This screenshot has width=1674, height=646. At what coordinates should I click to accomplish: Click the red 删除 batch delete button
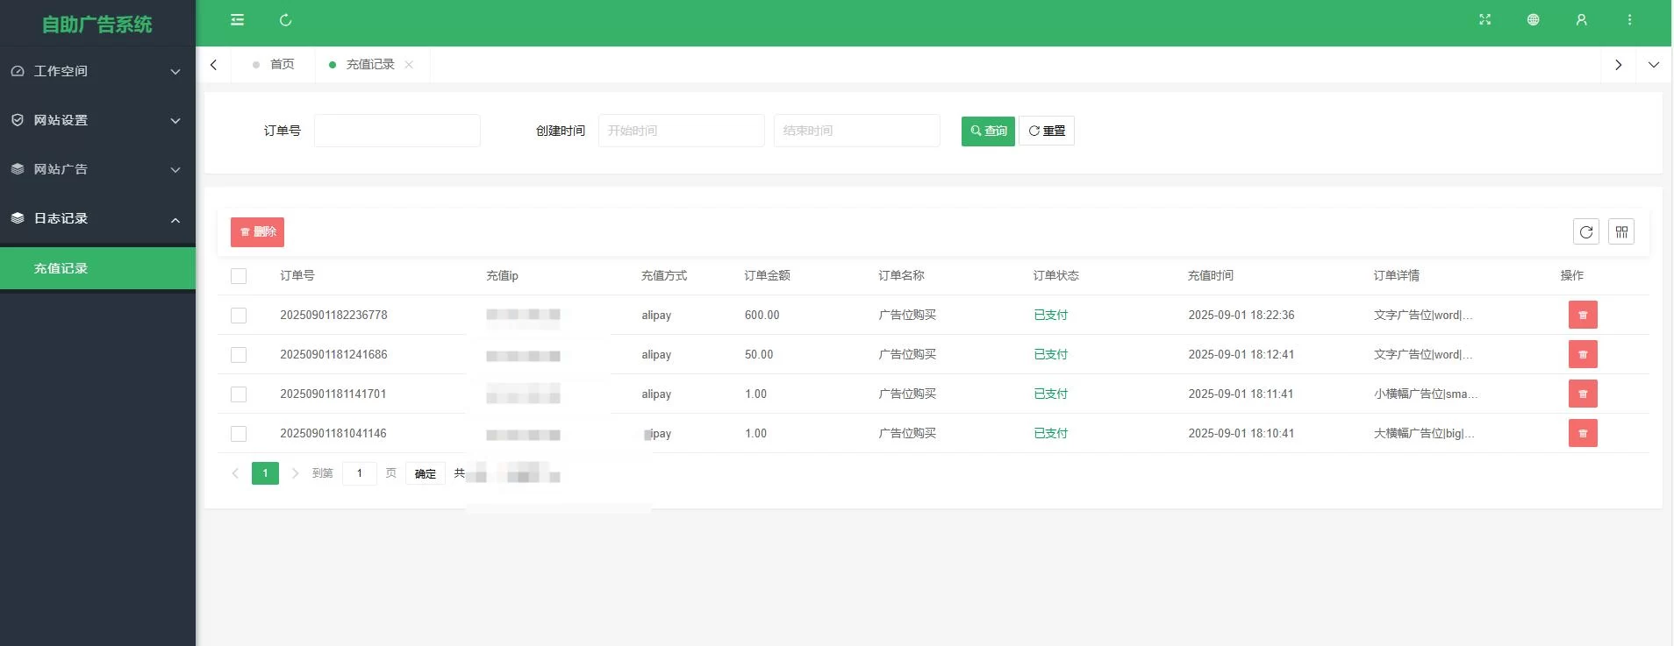[x=257, y=231]
